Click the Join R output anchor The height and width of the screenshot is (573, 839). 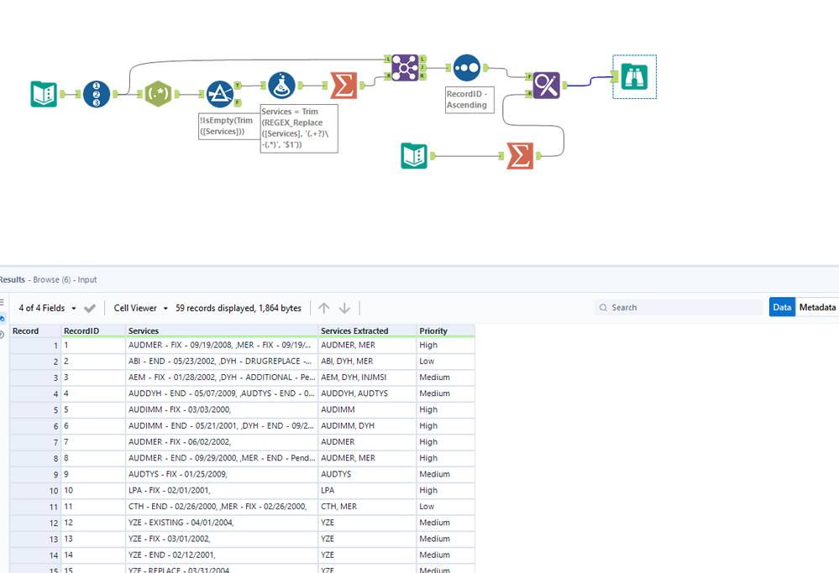coord(422,76)
